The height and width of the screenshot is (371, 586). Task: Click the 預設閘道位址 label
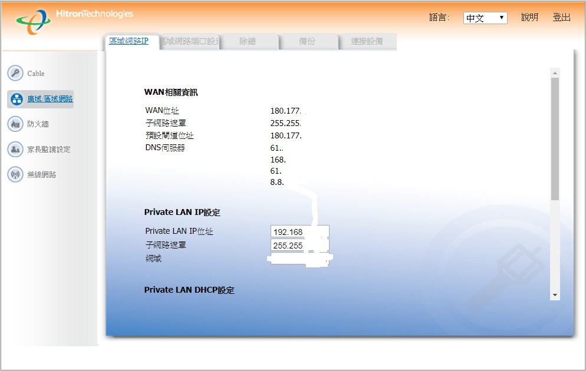pyautogui.click(x=169, y=135)
